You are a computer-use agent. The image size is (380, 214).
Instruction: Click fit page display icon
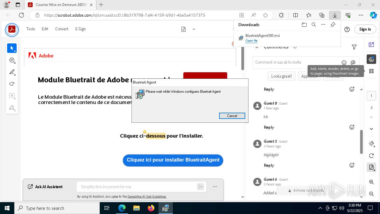[371, 167]
